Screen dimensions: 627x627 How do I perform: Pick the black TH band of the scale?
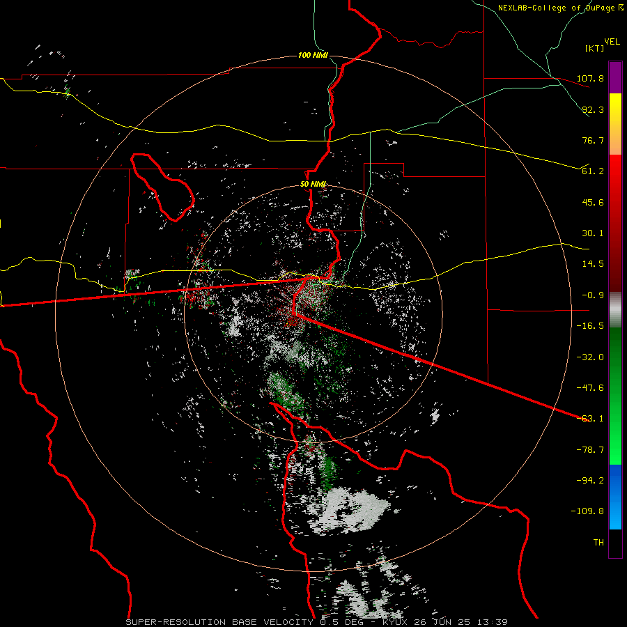click(x=615, y=543)
